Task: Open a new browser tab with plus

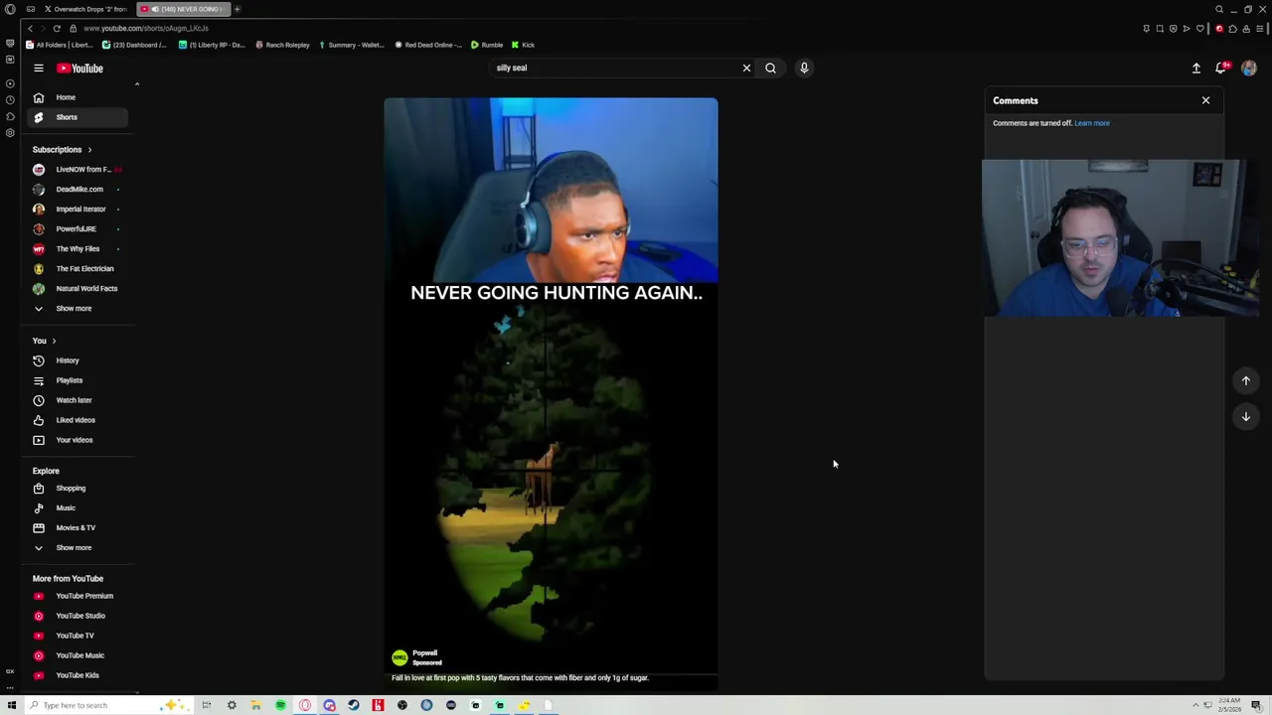Action: click(x=238, y=9)
